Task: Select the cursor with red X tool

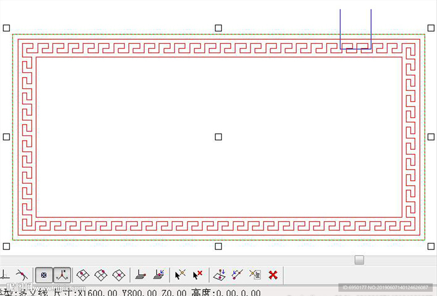Action: pyautogui.click(x=198, y=275)
